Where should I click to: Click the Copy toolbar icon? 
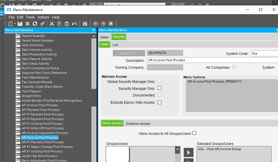coord(59,24)
